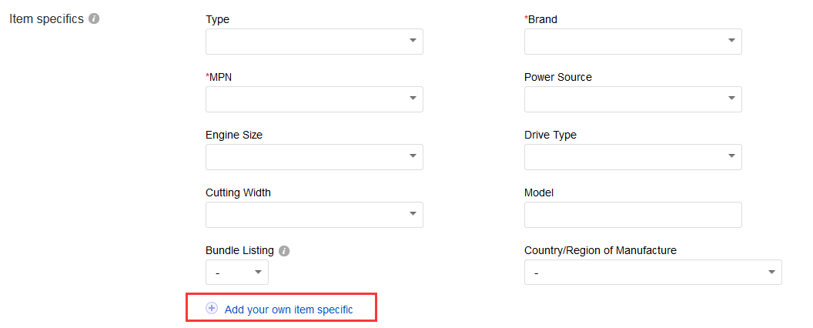Click the Add your own item specific link

point(289,310)
